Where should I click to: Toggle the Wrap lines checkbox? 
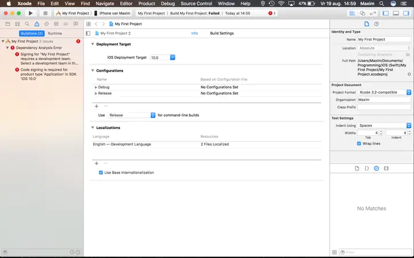tap(359, 144)
